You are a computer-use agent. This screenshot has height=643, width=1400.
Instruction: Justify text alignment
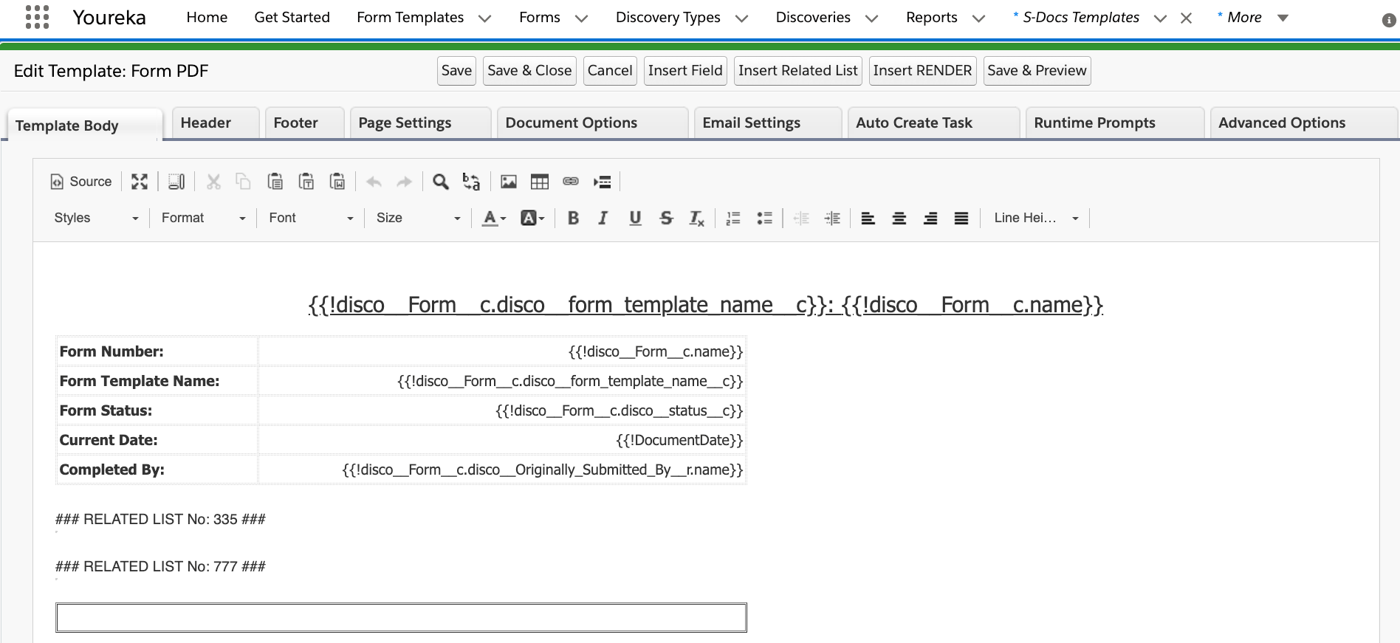pos(961,218)
